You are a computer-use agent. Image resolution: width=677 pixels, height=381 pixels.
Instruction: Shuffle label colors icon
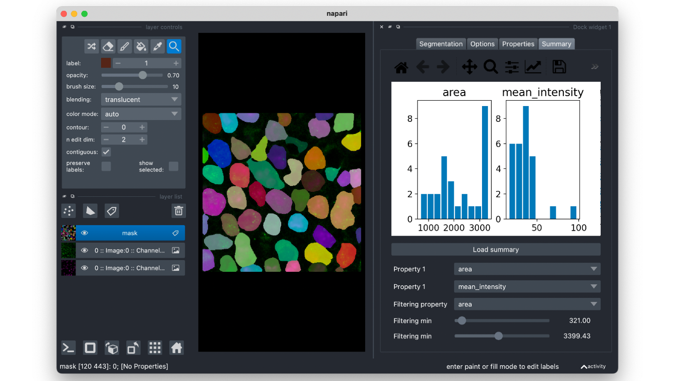92,46
